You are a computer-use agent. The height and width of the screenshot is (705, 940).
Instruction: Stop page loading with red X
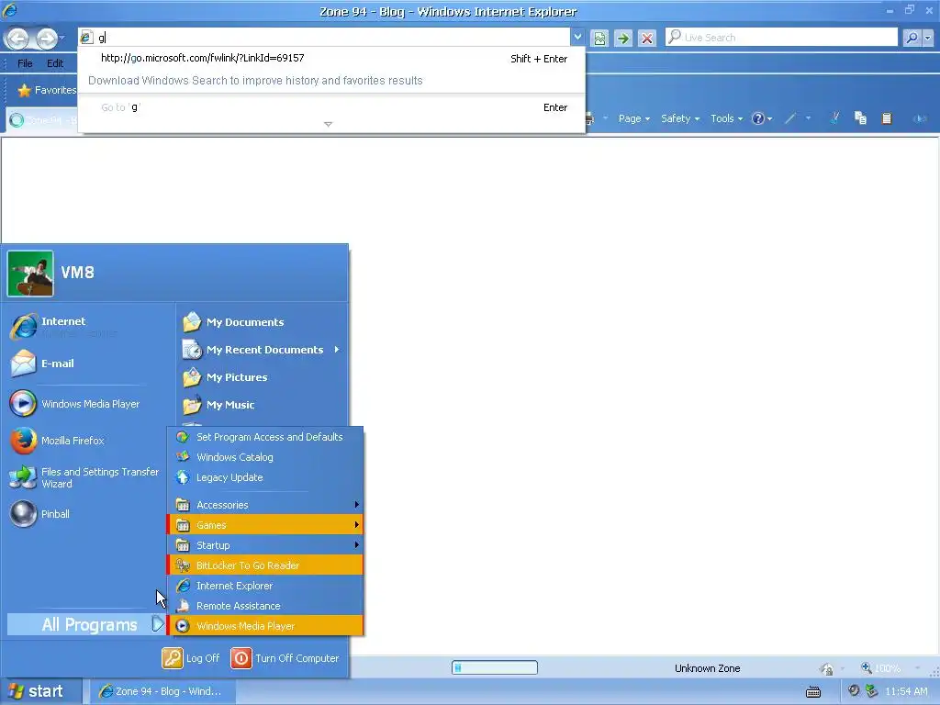647,39
